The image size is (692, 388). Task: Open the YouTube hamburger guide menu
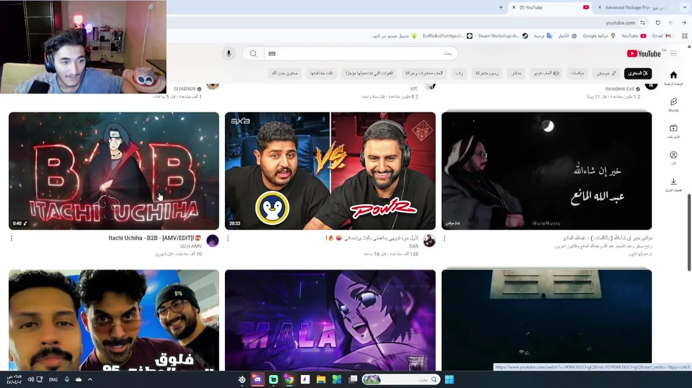click(x=673, y=53)
